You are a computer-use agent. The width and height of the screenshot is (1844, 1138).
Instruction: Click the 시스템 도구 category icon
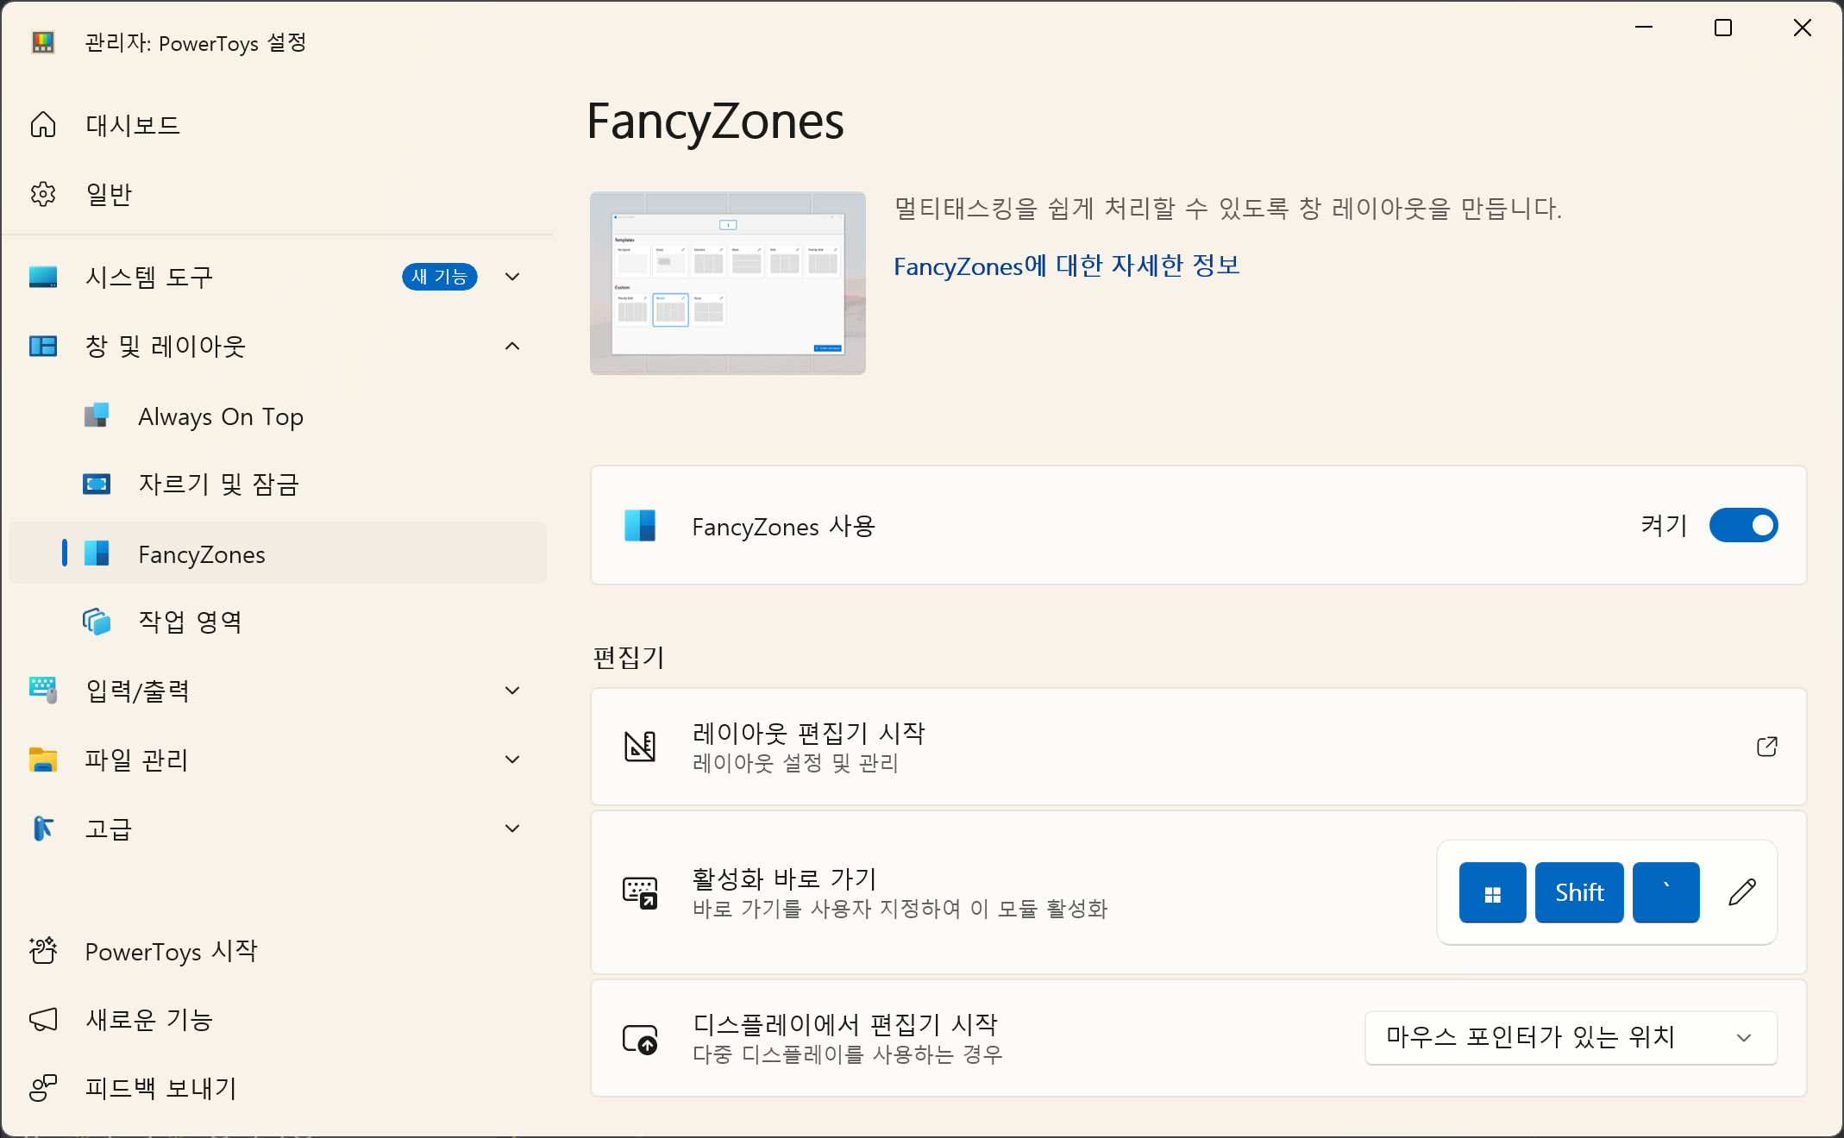pyautogui.click(x=43, y=277)
